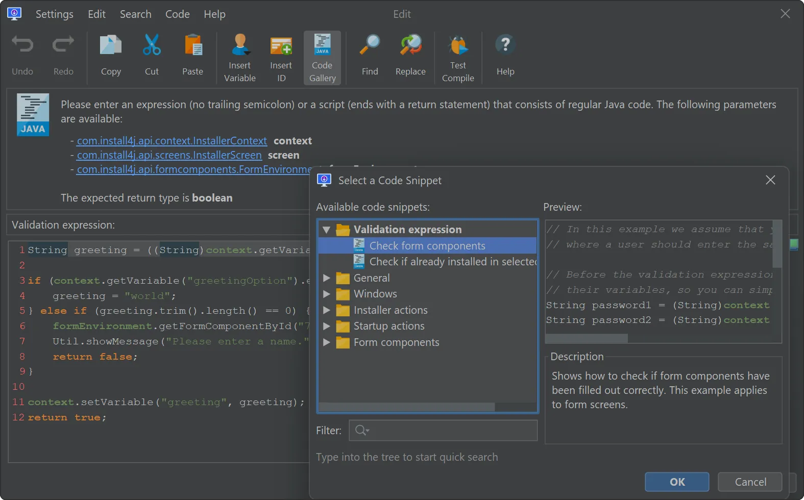Viewport: 804px width, 500px height.
Task: Open the Code menu
Action: click(178, 14)
